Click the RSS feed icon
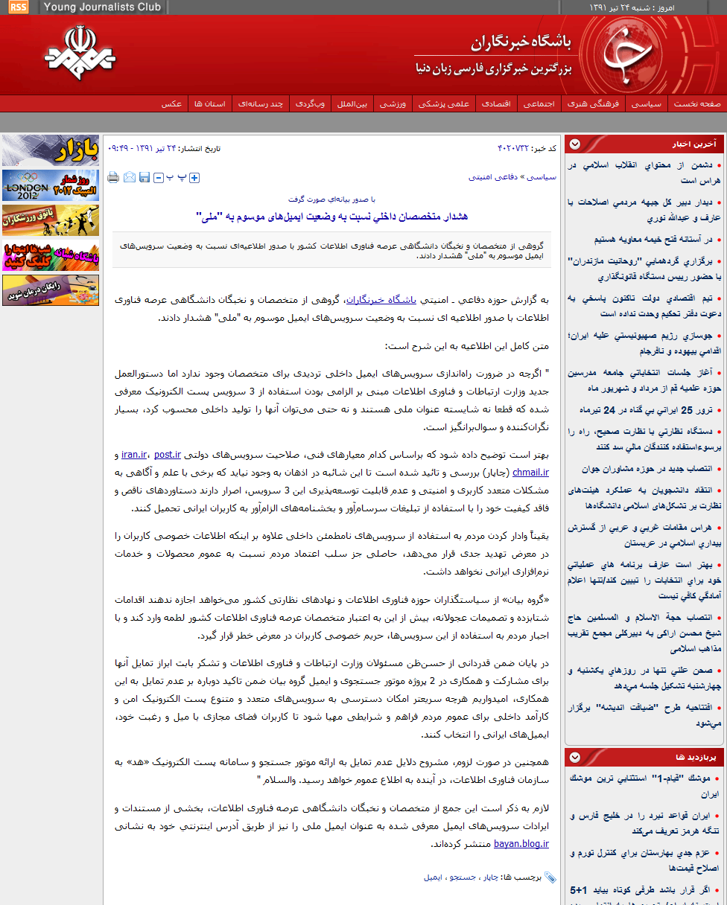This screenshot has height=905, width=727. [18, 7]
